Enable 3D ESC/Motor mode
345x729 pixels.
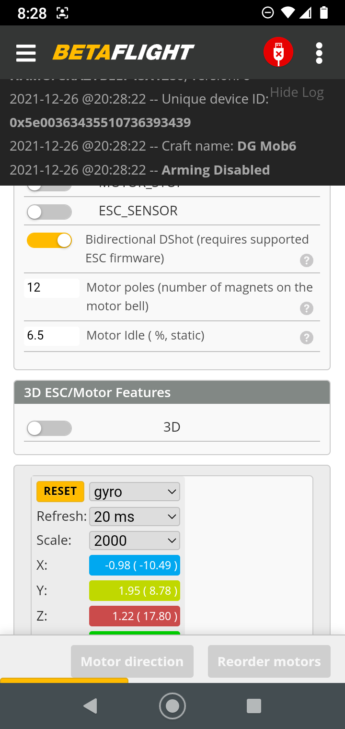(49, 427)
